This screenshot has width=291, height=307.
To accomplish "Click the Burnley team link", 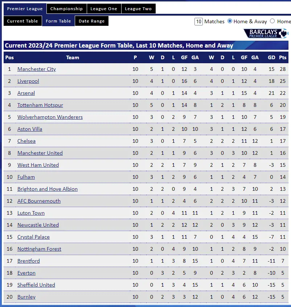I will coord(26,297).
